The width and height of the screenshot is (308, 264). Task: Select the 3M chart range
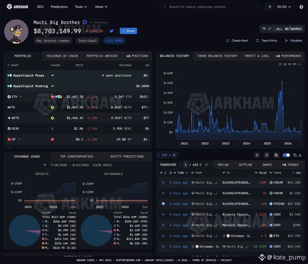pyautogui.click(x=294, y=64)
